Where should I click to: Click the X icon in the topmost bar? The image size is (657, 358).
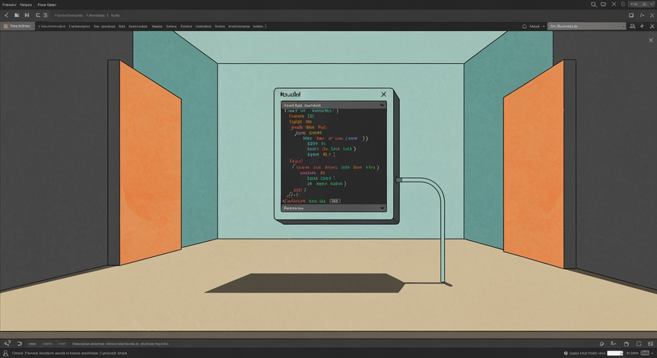[x=614, y=5]
